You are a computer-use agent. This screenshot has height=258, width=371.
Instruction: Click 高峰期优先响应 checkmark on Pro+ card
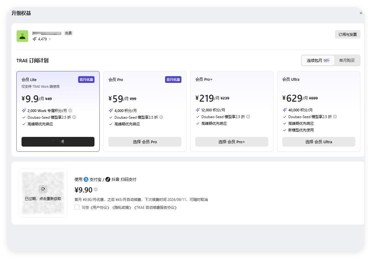198,123
